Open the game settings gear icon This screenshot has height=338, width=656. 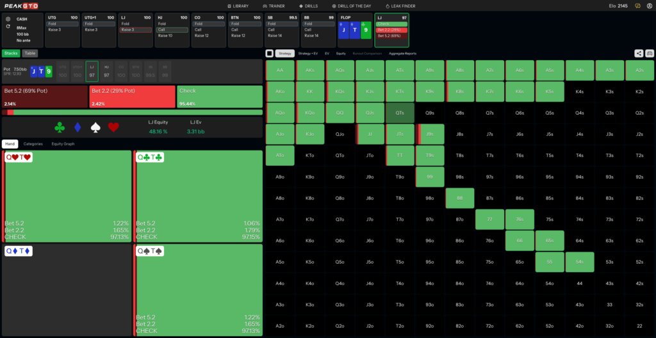tap(8, 19)
